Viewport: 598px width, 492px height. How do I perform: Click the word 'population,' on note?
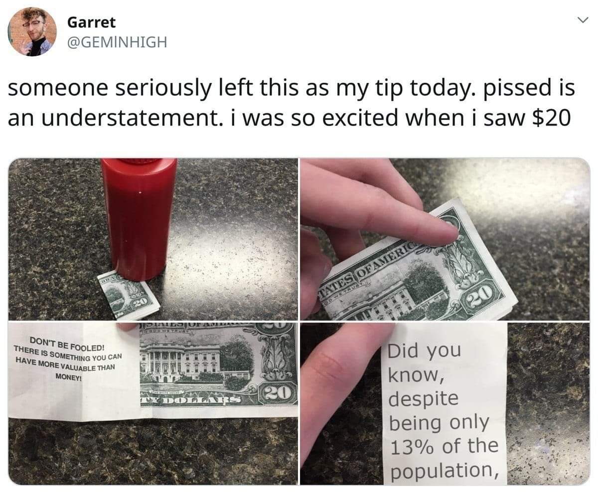pos(444,471)
